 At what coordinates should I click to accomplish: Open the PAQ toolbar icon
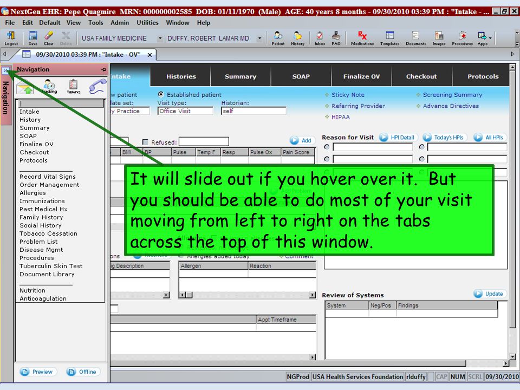pyautogui.click(x=336, y=38)
